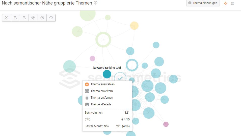Switch to the table grid view icon

click(x=233, y=3)
